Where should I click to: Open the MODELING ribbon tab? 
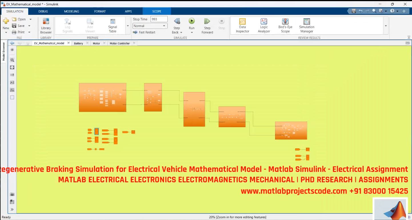71,11
